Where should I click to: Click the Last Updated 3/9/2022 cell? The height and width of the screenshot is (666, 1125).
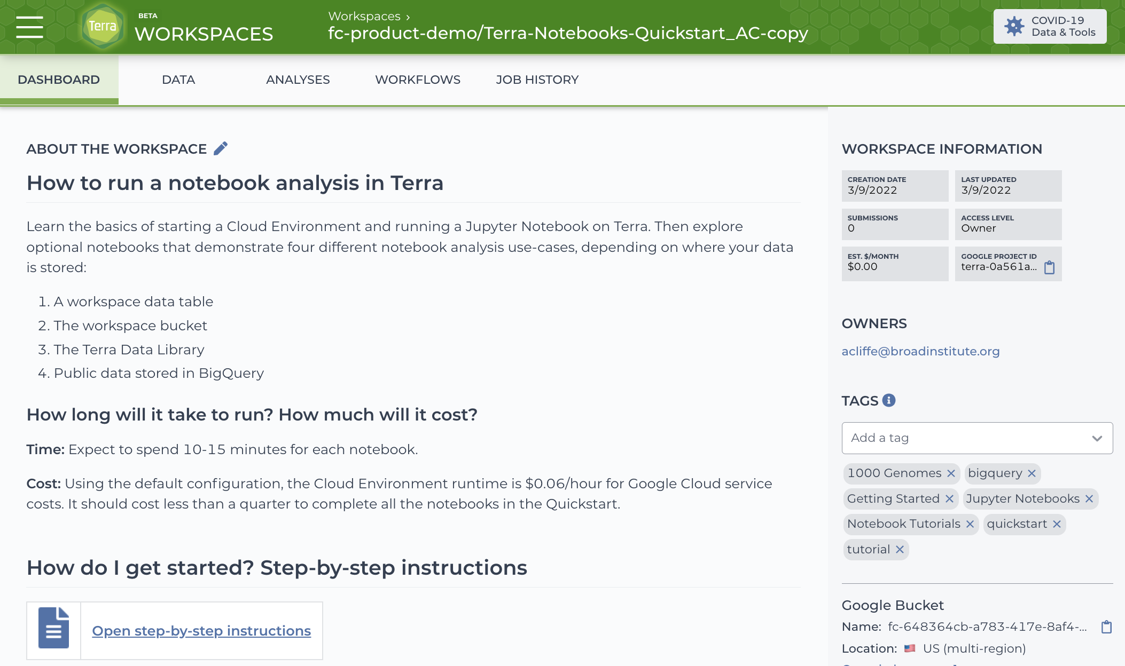pos(1009,186)
